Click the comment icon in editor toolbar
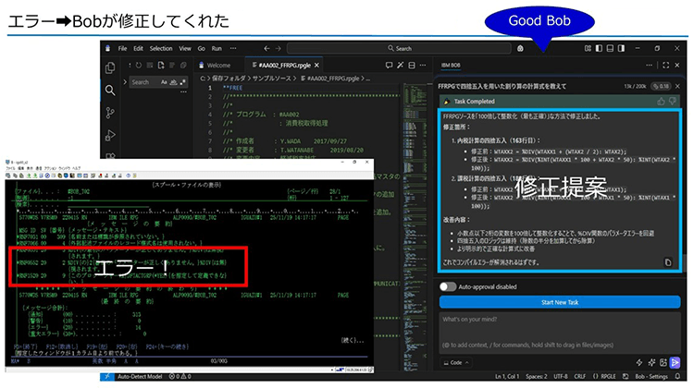694x388 pixels. (x=389, y=66)
